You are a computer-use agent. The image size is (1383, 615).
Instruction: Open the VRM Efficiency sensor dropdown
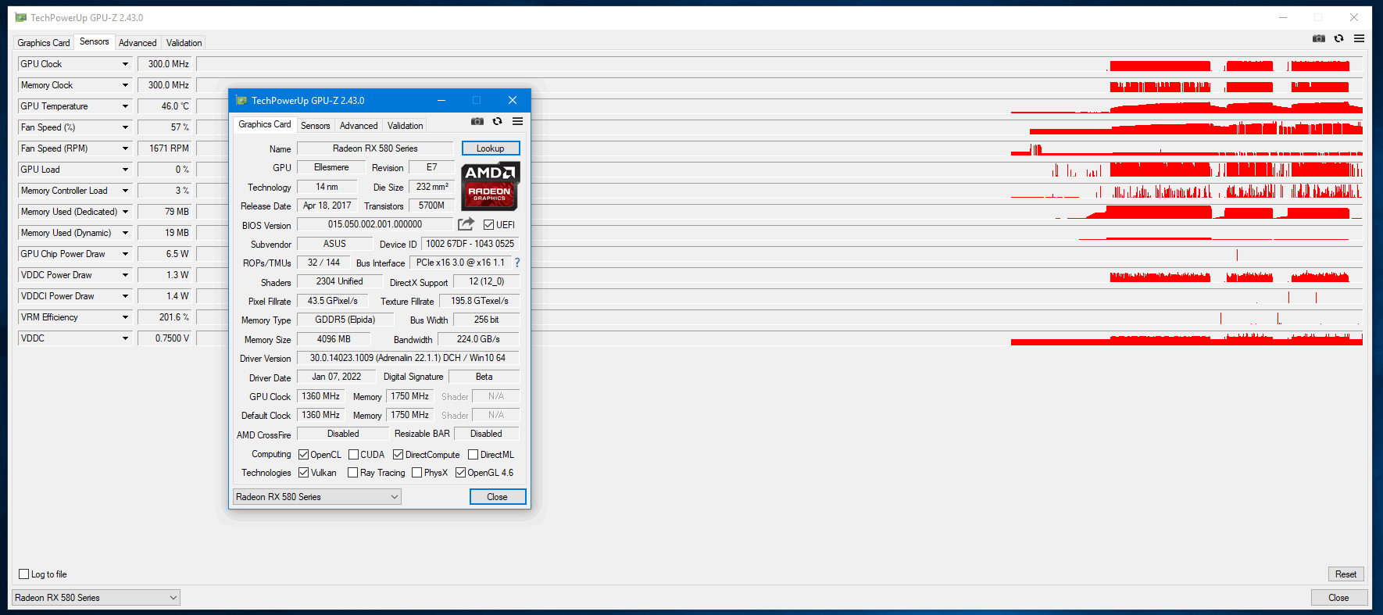tap(125, 317)
